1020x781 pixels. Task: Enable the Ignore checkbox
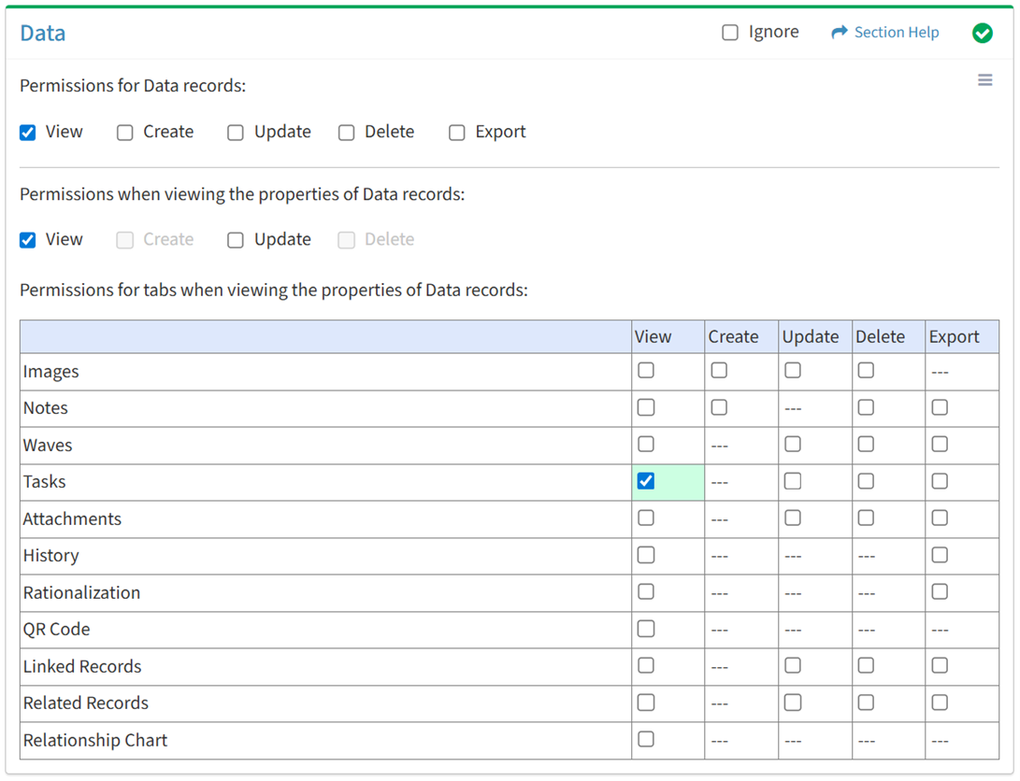pyautogui.click(x=730, y=33)
